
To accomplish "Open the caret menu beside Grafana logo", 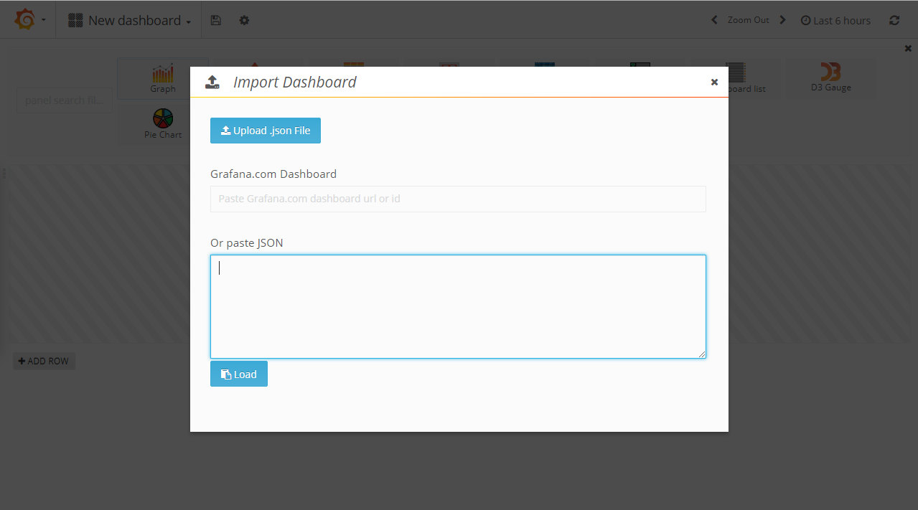I will pos(44,20).
